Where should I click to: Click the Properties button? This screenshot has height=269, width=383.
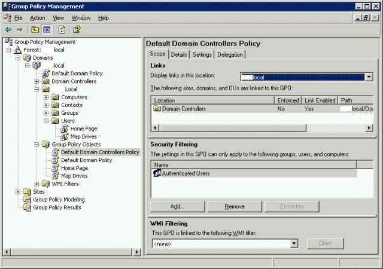pos(292,206)
